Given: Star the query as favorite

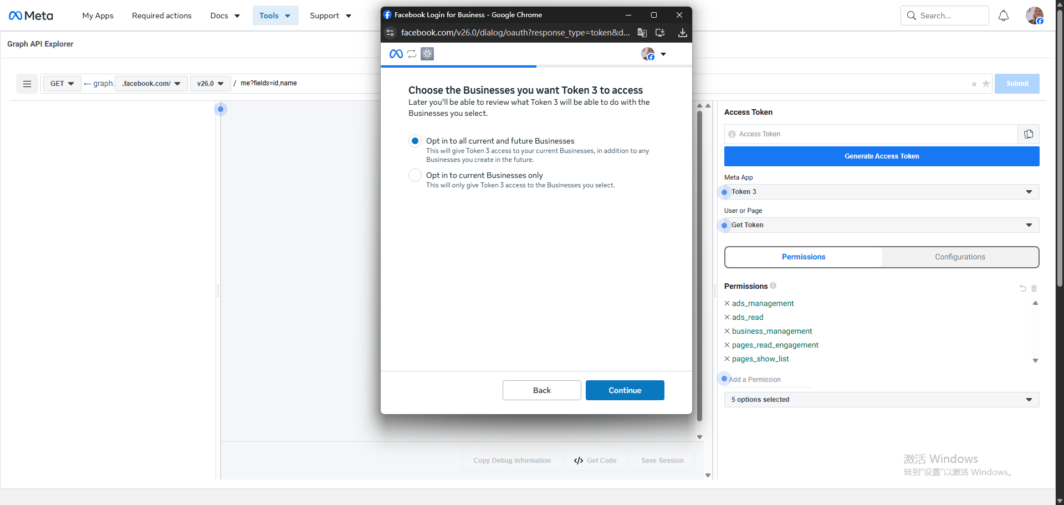Looking at the screenshot, I should [x=986, y=84].
